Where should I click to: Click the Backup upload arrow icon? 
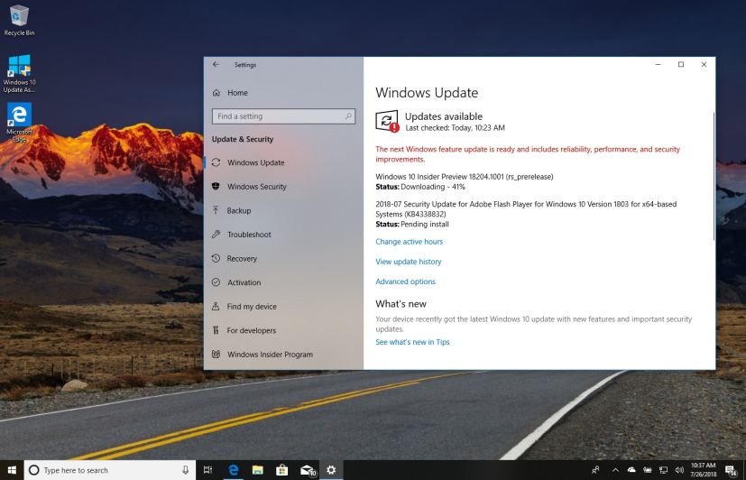click(x=216, y=210)
